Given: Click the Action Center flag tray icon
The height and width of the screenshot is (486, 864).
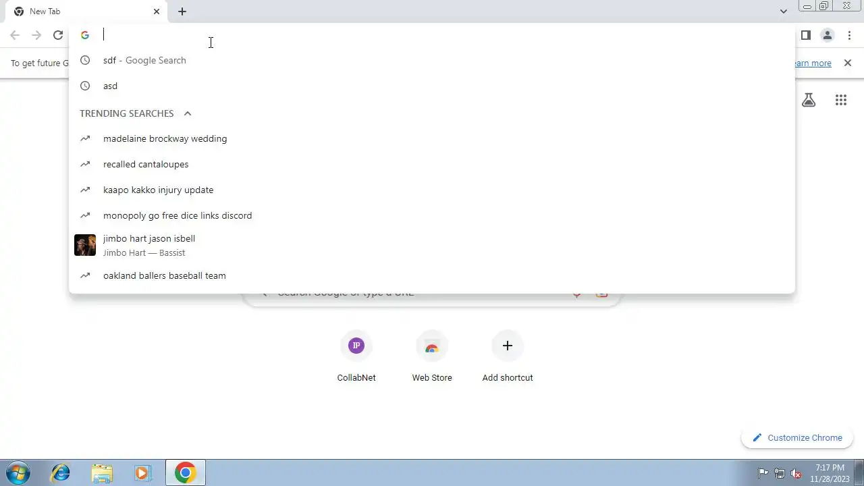Looking at the screenshot, I should [763, 473].
